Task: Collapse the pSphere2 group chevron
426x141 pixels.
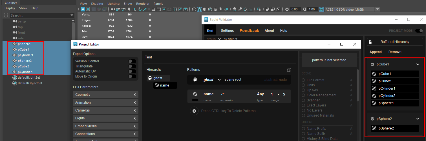Action: click(418, 119)
